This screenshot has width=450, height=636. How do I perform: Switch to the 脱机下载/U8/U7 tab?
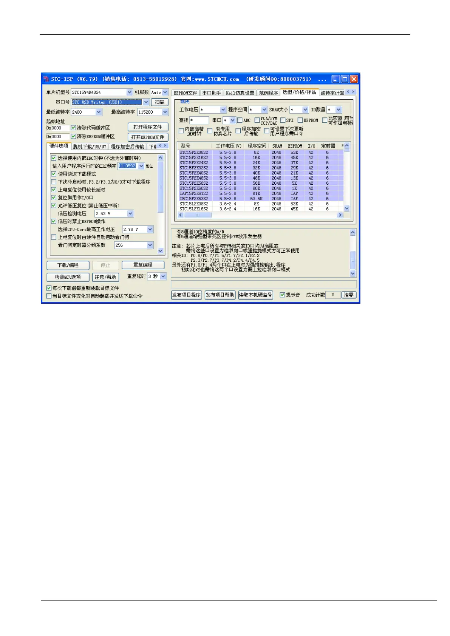[x=90, y=147]
